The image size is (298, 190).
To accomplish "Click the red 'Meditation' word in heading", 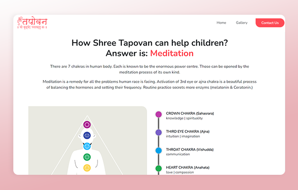I will click(172, 53).
